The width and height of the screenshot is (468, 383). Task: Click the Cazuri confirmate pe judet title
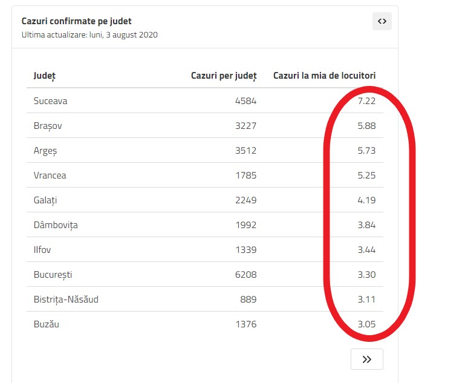(76, 21)
